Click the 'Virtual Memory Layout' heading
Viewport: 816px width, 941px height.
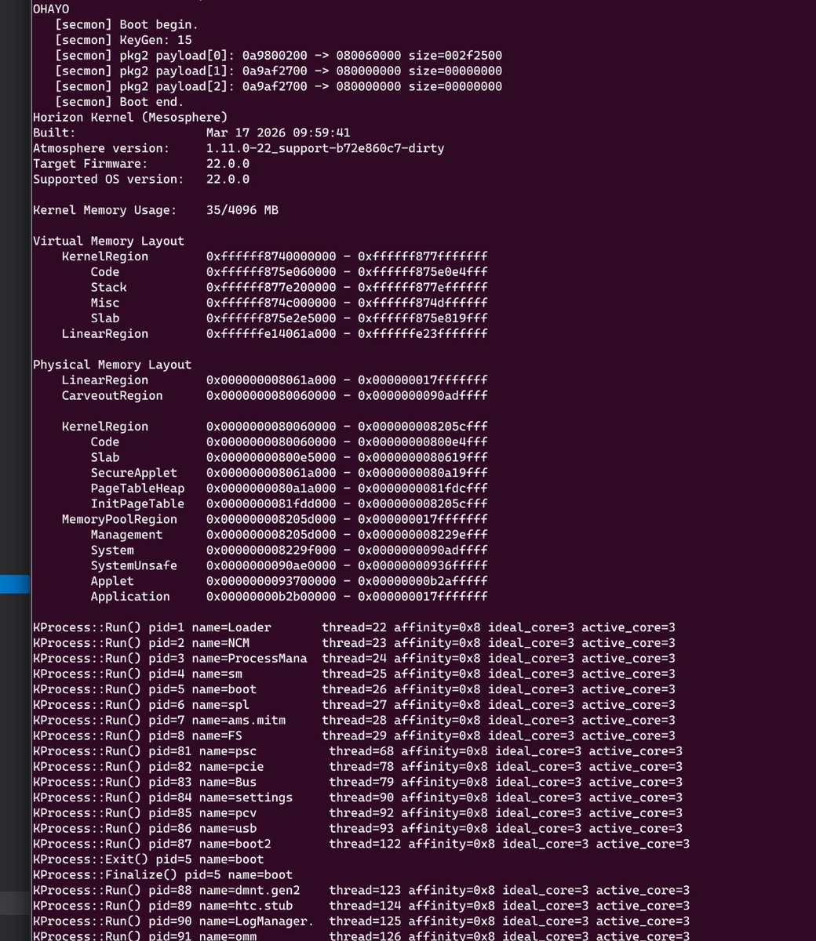coord(108,242)
